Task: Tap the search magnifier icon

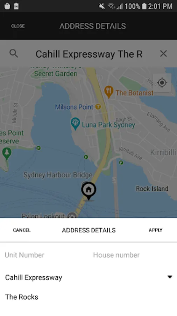Action: click(14, 54)
